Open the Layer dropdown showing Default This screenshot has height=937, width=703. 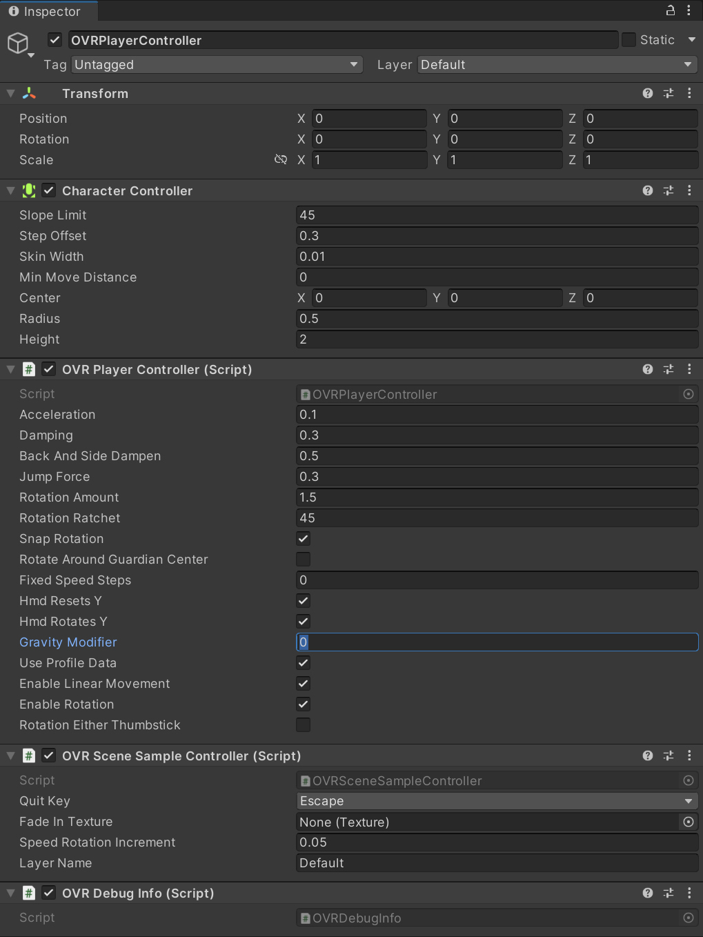(x=556, y=64)
